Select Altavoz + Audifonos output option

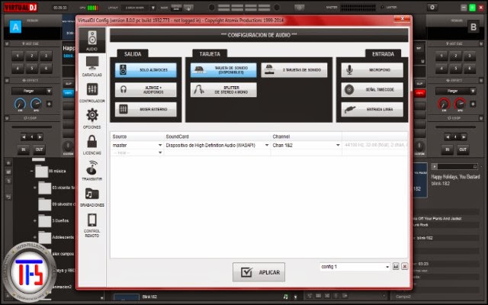click(x=146, y=90)
